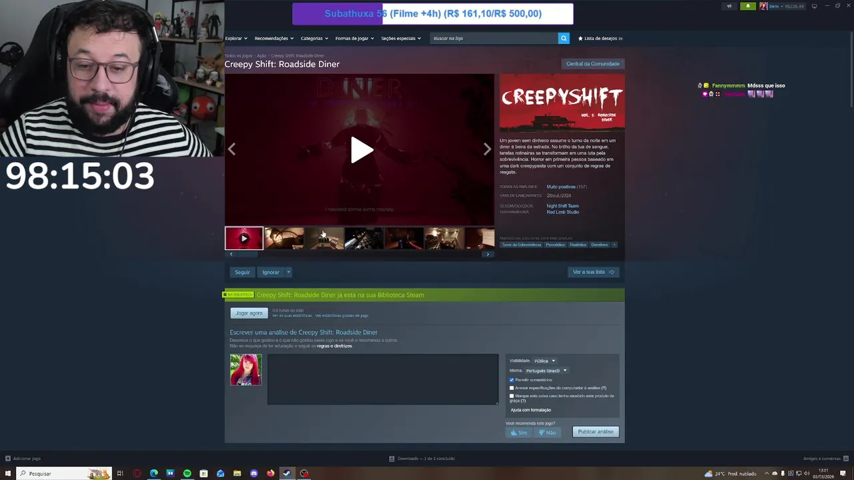Image resolution: width=854 pixels, height=480 pixels.
Task: Click the Publicar análise button
Action: point(596,432)
